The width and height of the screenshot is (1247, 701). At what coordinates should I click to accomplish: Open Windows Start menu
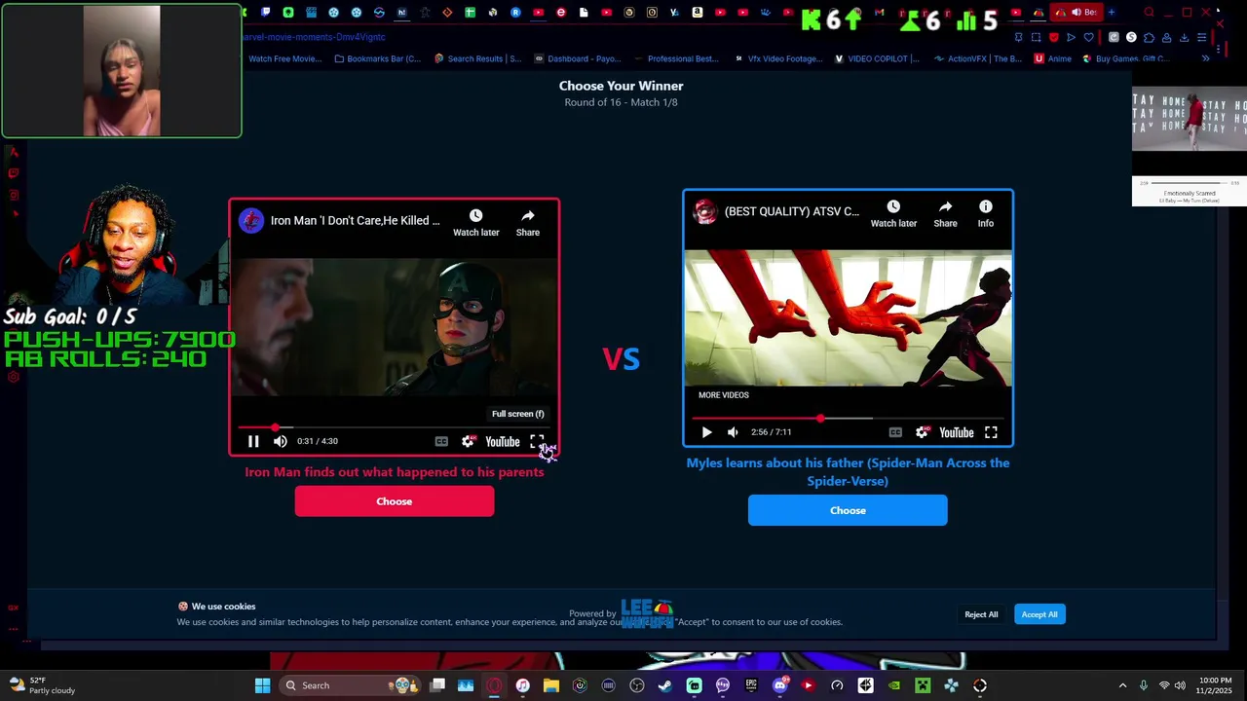[262, 685]
